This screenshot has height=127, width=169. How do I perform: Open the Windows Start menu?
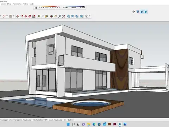tap(68, 124)
